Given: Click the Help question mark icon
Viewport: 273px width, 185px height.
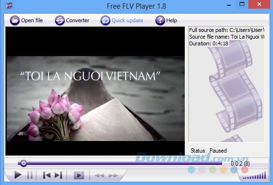Looking at the screenshot, I should [160, 20].
